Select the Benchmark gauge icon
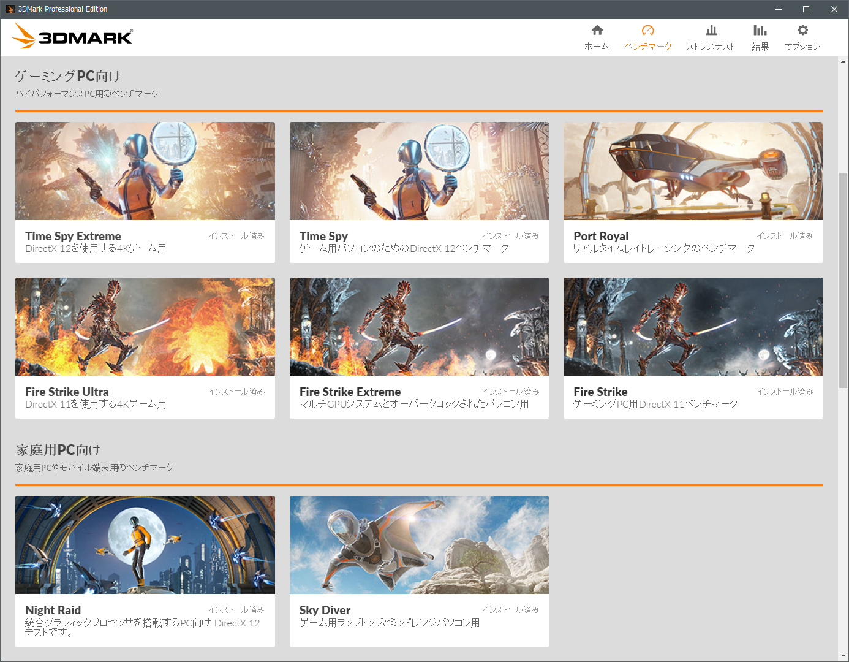849x662 pixels. point(647,31)
